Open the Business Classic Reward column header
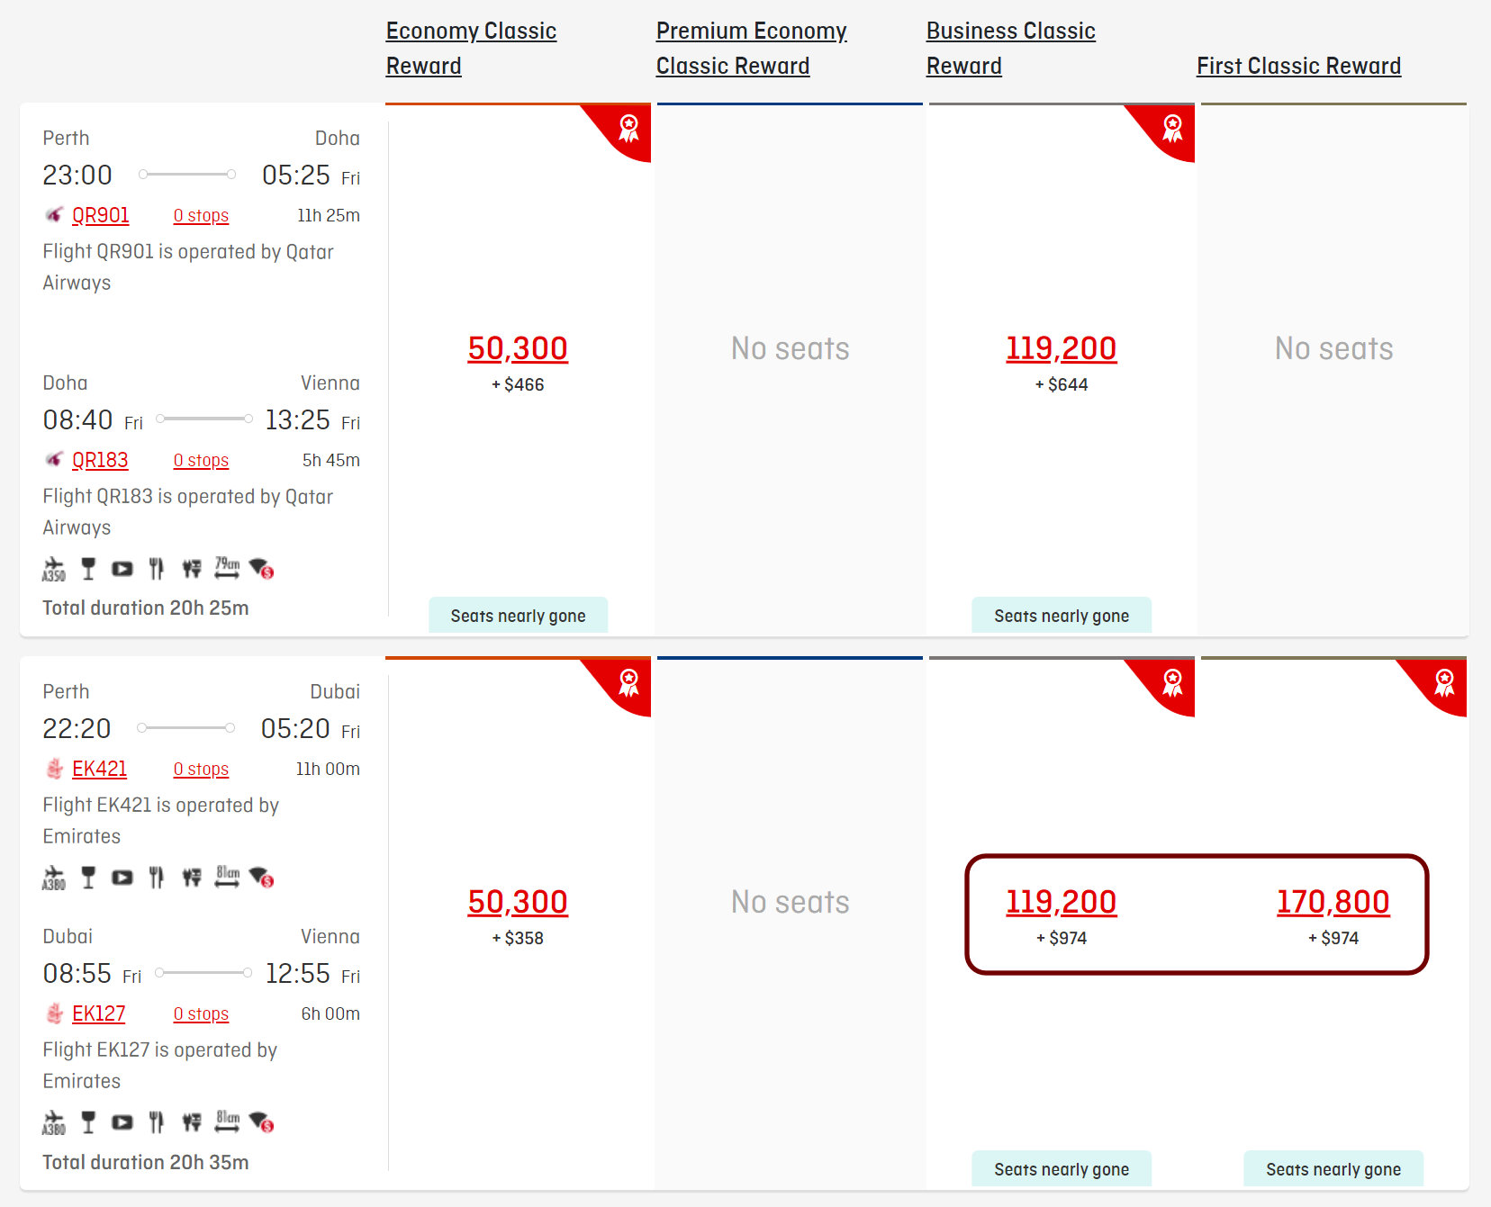 pyautogui.click(x=1011, y=49)
